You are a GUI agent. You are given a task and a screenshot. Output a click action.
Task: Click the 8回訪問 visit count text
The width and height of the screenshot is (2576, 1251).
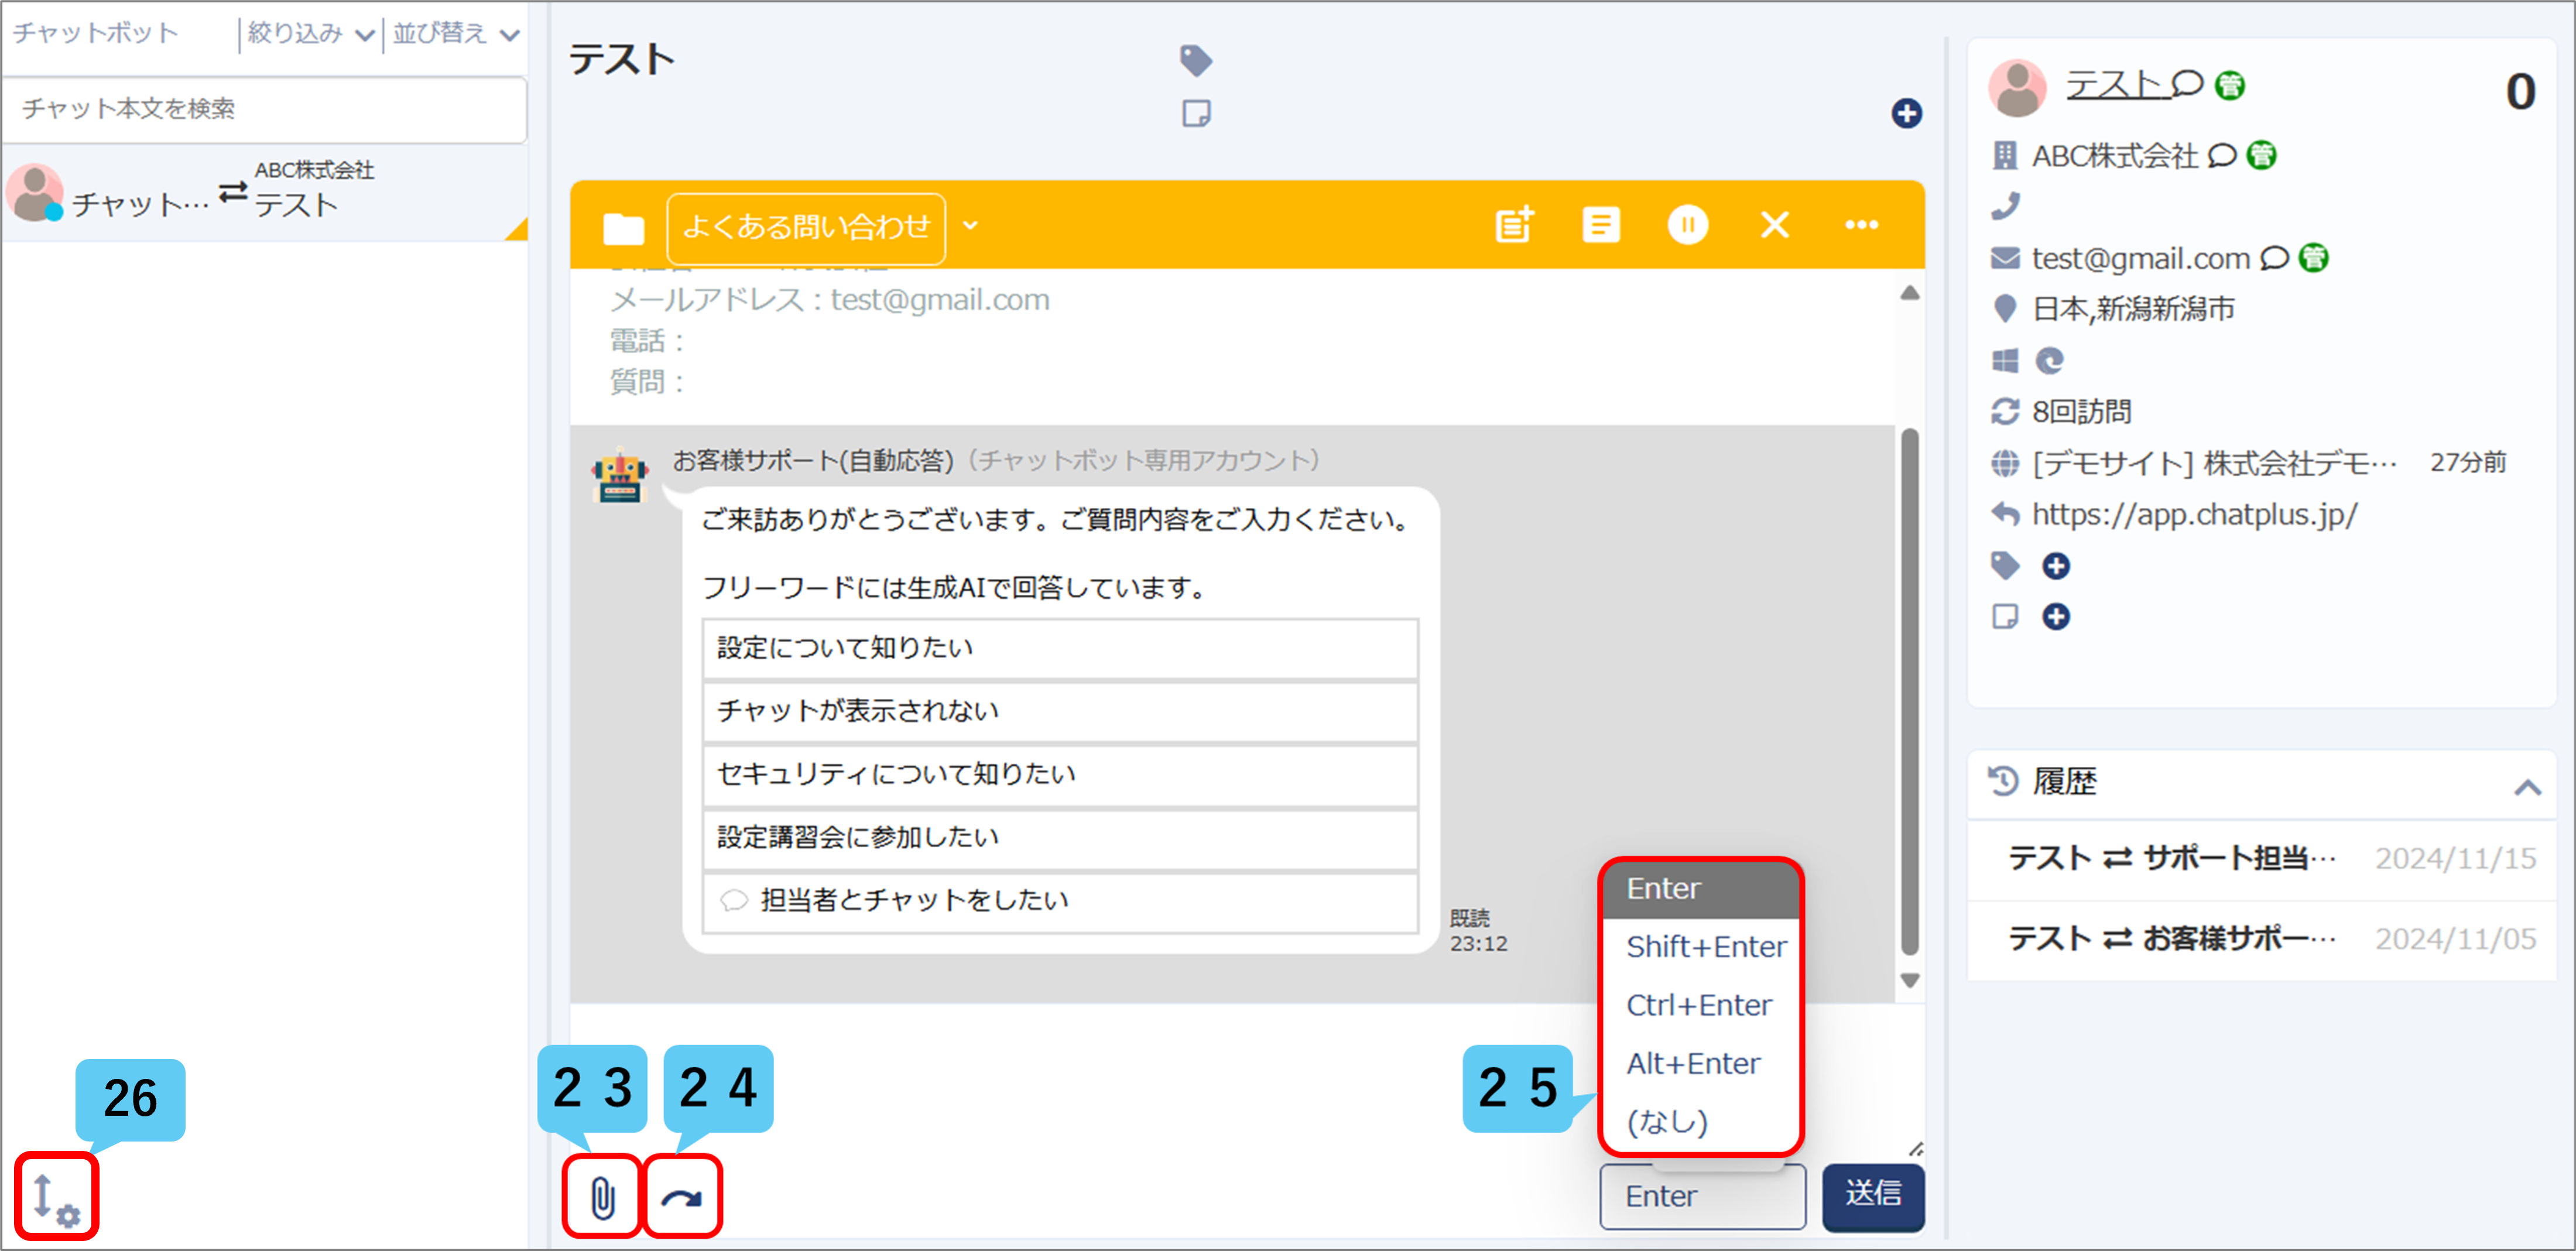(x=2081, y=411)
